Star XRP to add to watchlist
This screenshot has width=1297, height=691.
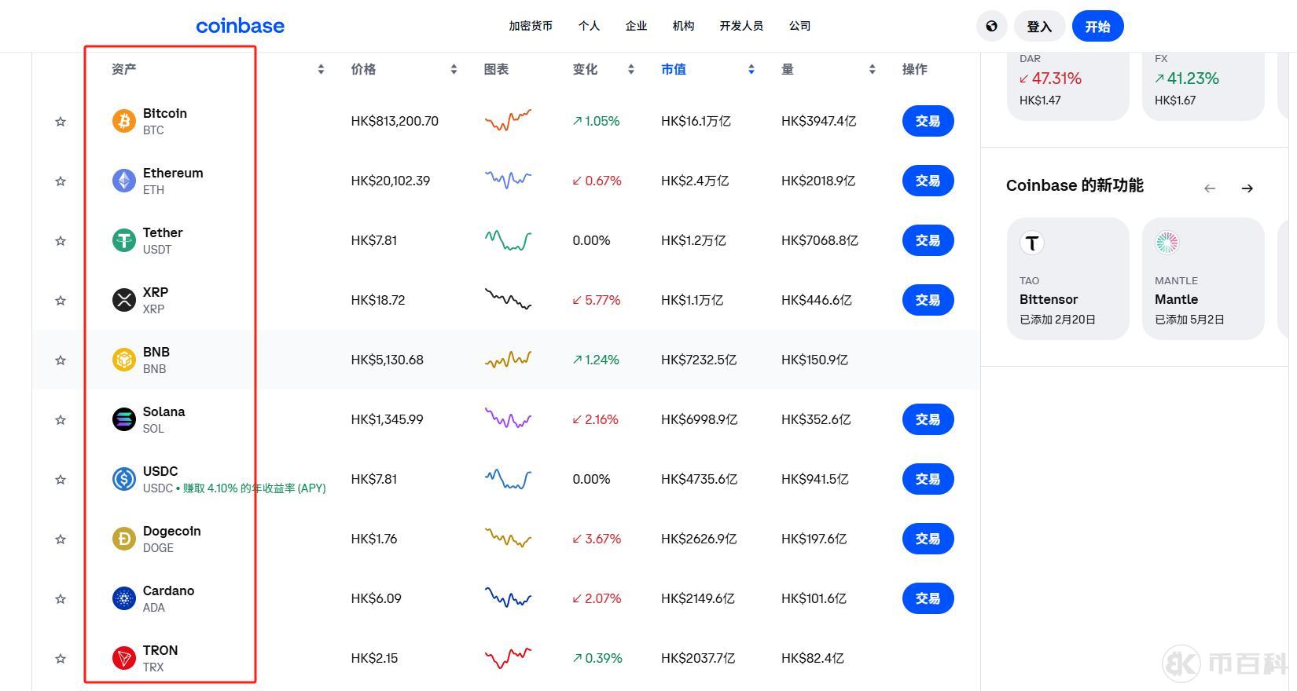pos(61,300)
